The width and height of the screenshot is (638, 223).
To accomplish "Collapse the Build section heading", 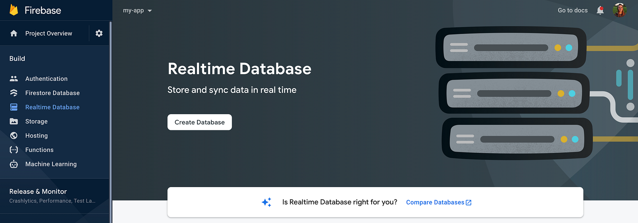I will tap(17, 59).
